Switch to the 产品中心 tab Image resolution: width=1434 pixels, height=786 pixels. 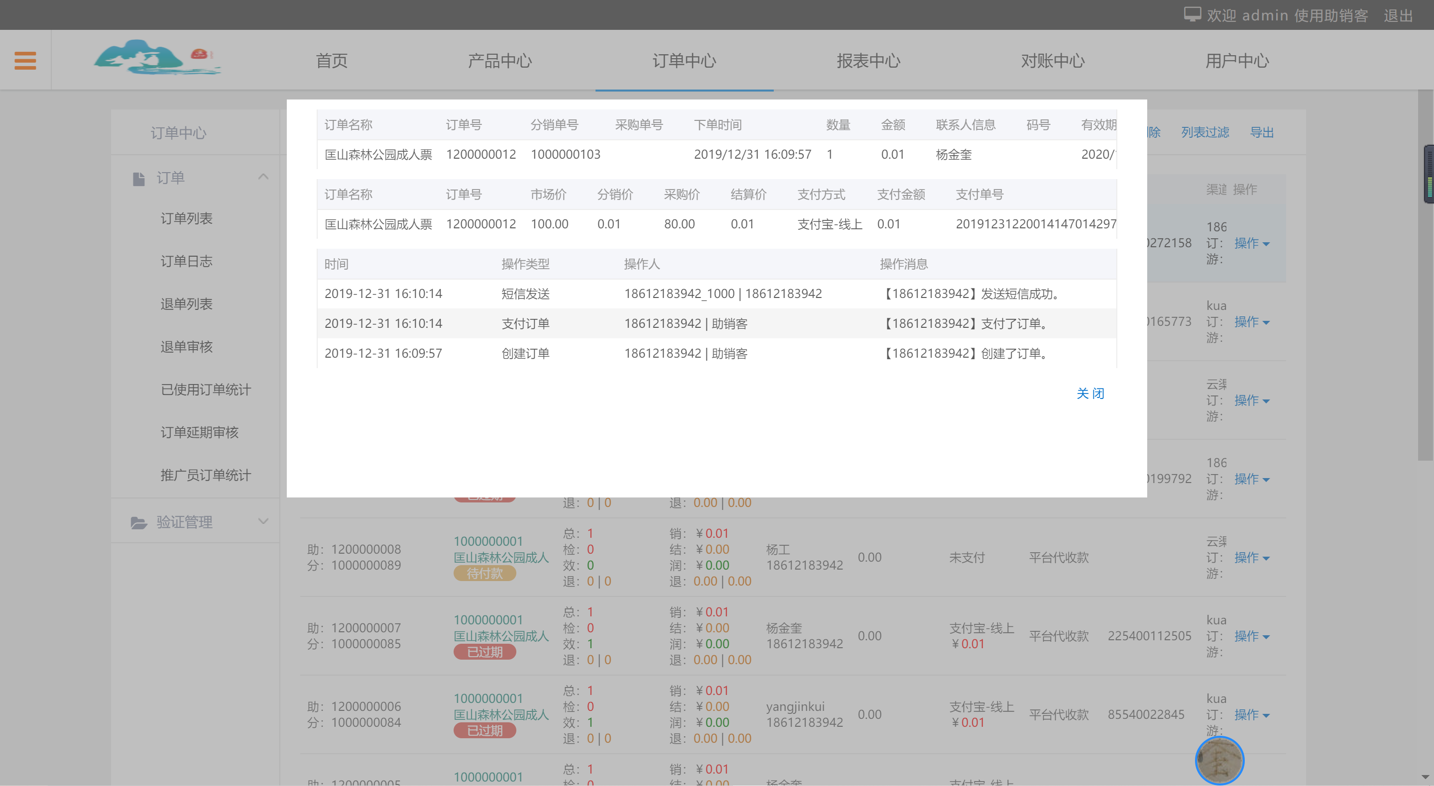499,61
